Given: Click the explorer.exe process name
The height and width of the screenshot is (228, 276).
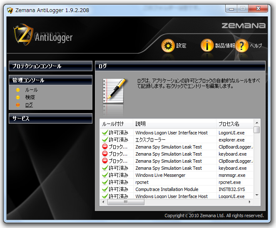Looking at the screenshot, I should [x=231, y=140].
